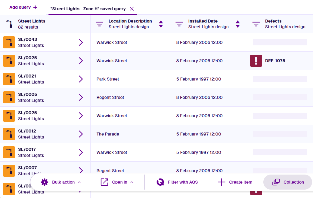Expand the Open in menu

117,182
